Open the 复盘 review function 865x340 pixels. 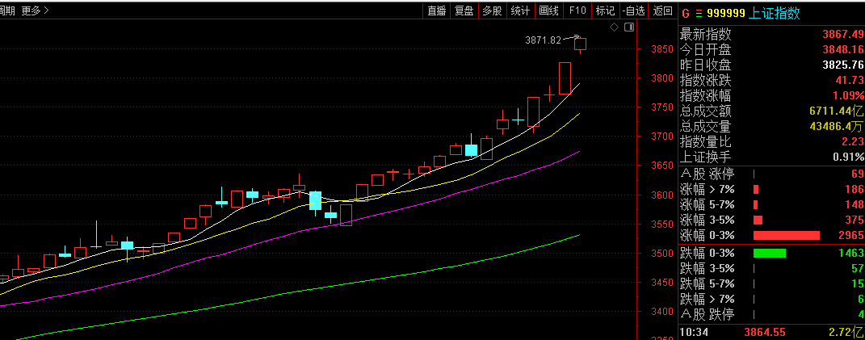coord(464,10)
